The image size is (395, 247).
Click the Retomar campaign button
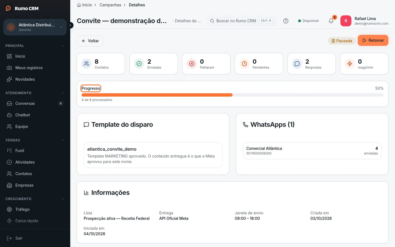tap(373, 40)
